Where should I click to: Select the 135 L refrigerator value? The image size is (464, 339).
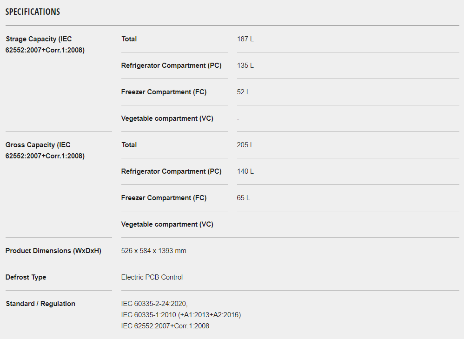pos(245,65)
